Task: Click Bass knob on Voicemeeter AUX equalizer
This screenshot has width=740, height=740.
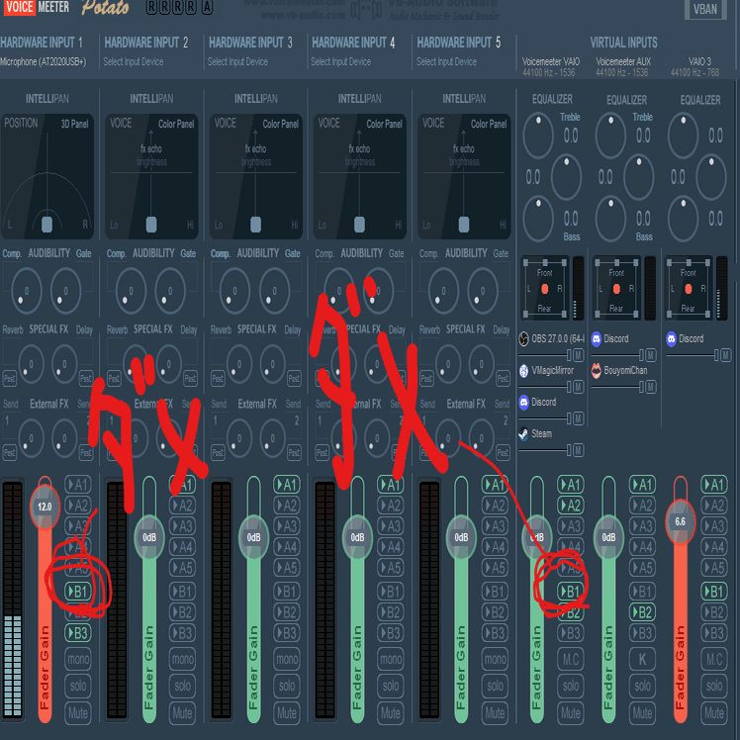Action: [x=610, y=219]
